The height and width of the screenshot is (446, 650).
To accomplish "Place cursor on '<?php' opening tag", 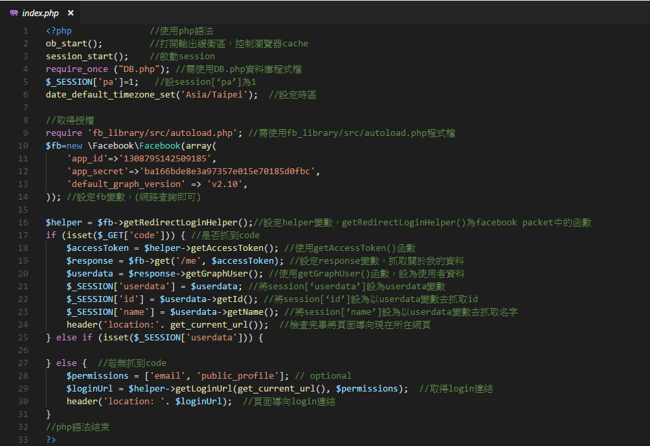I will (x=59, y=31).
